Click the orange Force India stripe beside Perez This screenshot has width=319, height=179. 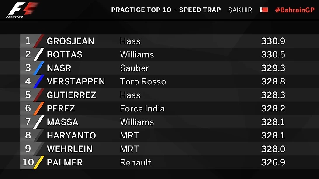tap(39, 108)
